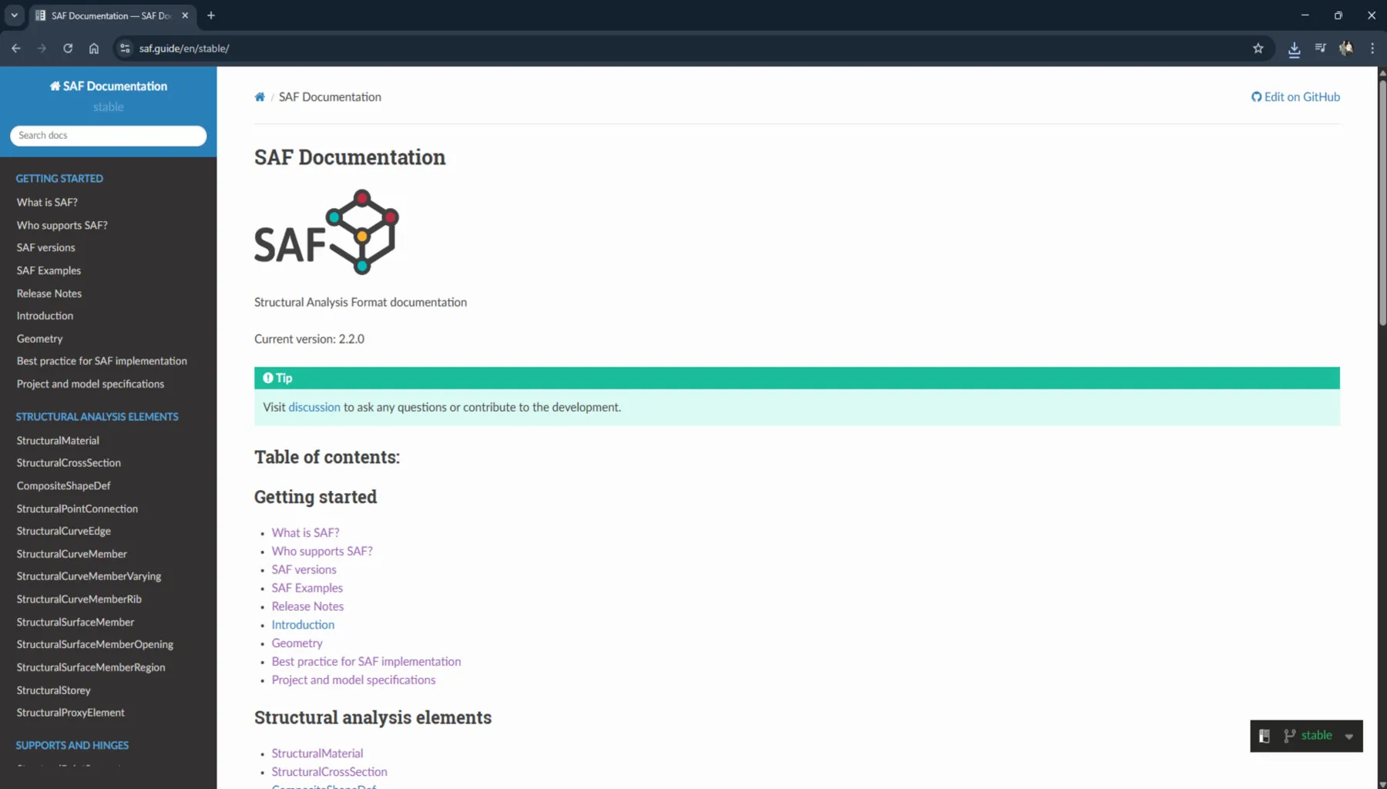Open StructuralPointConnection in sidebar
The width and height of the screenshot is (1387, 789).
click(x=77, y=509)
